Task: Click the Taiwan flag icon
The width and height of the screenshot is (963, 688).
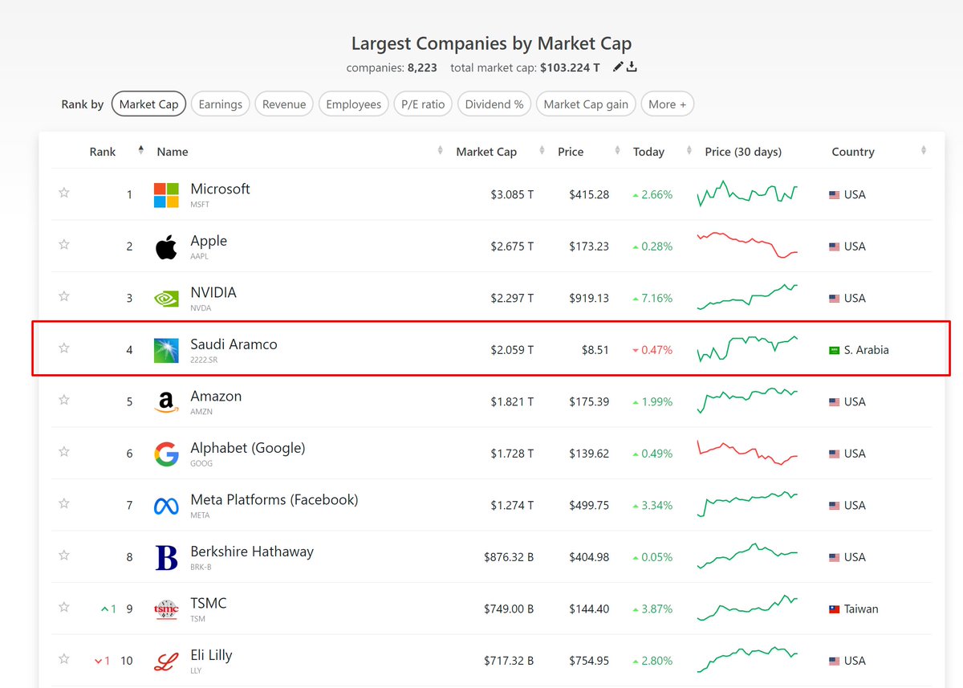Action: (x=835, y=609)
